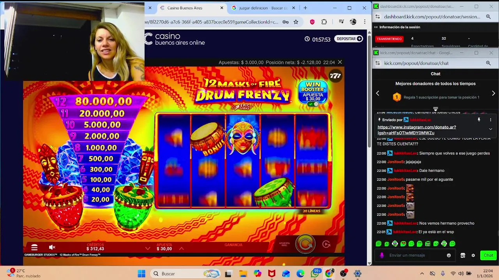Open the slot game hamburger menu
Screen dimensions: 499x280
pos(34,247)
